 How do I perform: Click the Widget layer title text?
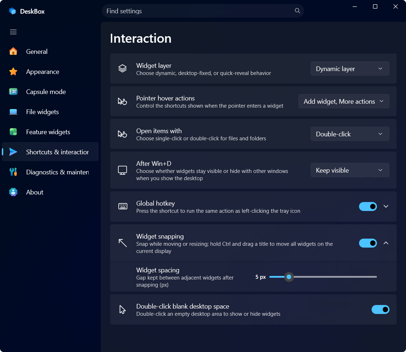[x=154, y=66]
